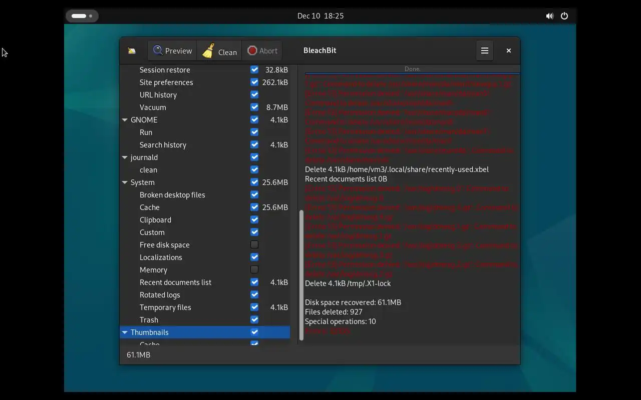Enable the Free disk space checkbox
Screen dimensions: 641x400
click(254, 244)
